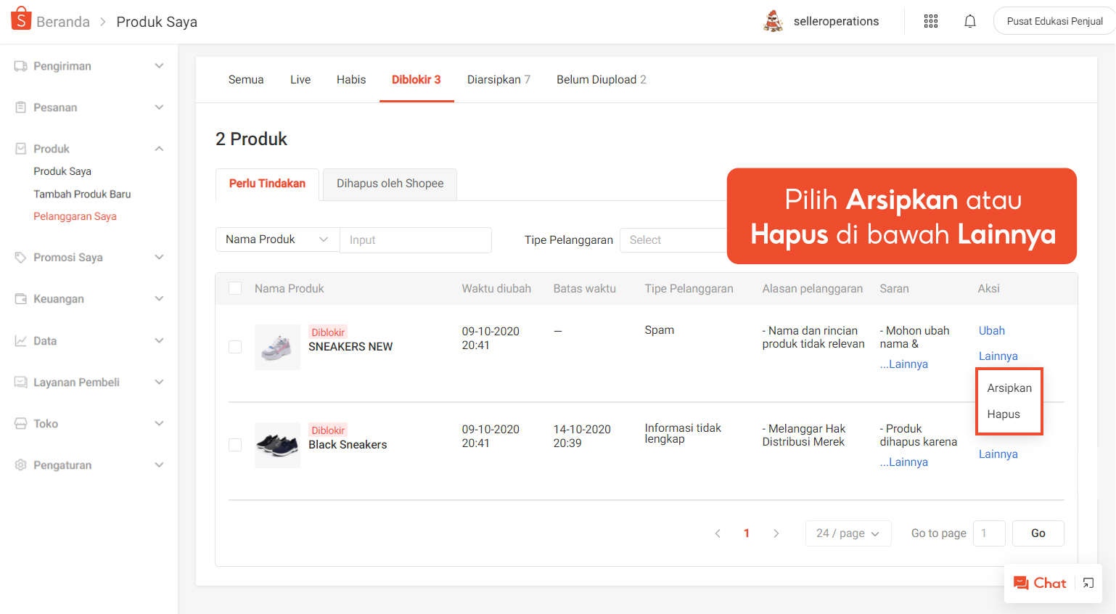Check the select-all checkbox in table header
The height and width of the screenshot is (614, 1116).
235,288
